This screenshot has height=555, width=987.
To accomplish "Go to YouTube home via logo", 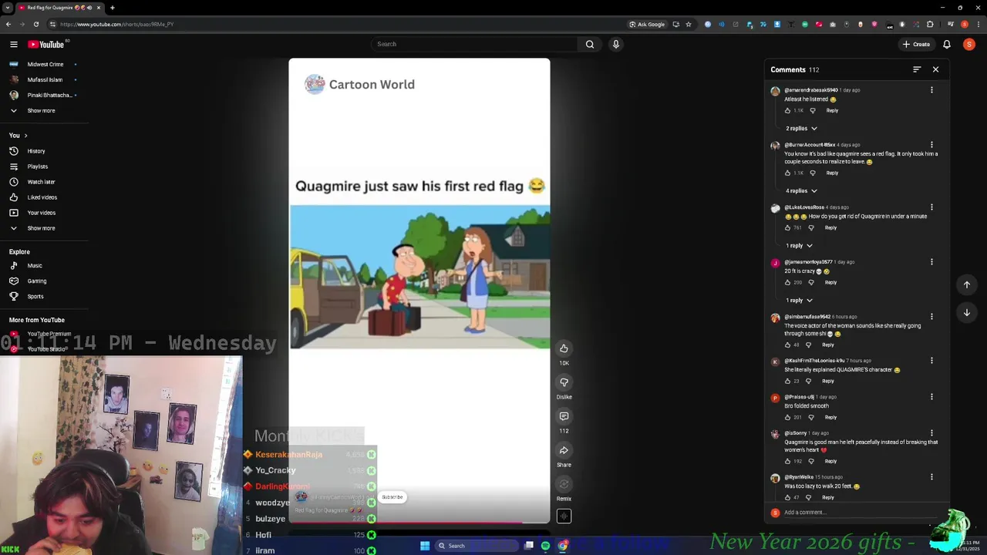I will pyautogui.click(x=46, y=44).
